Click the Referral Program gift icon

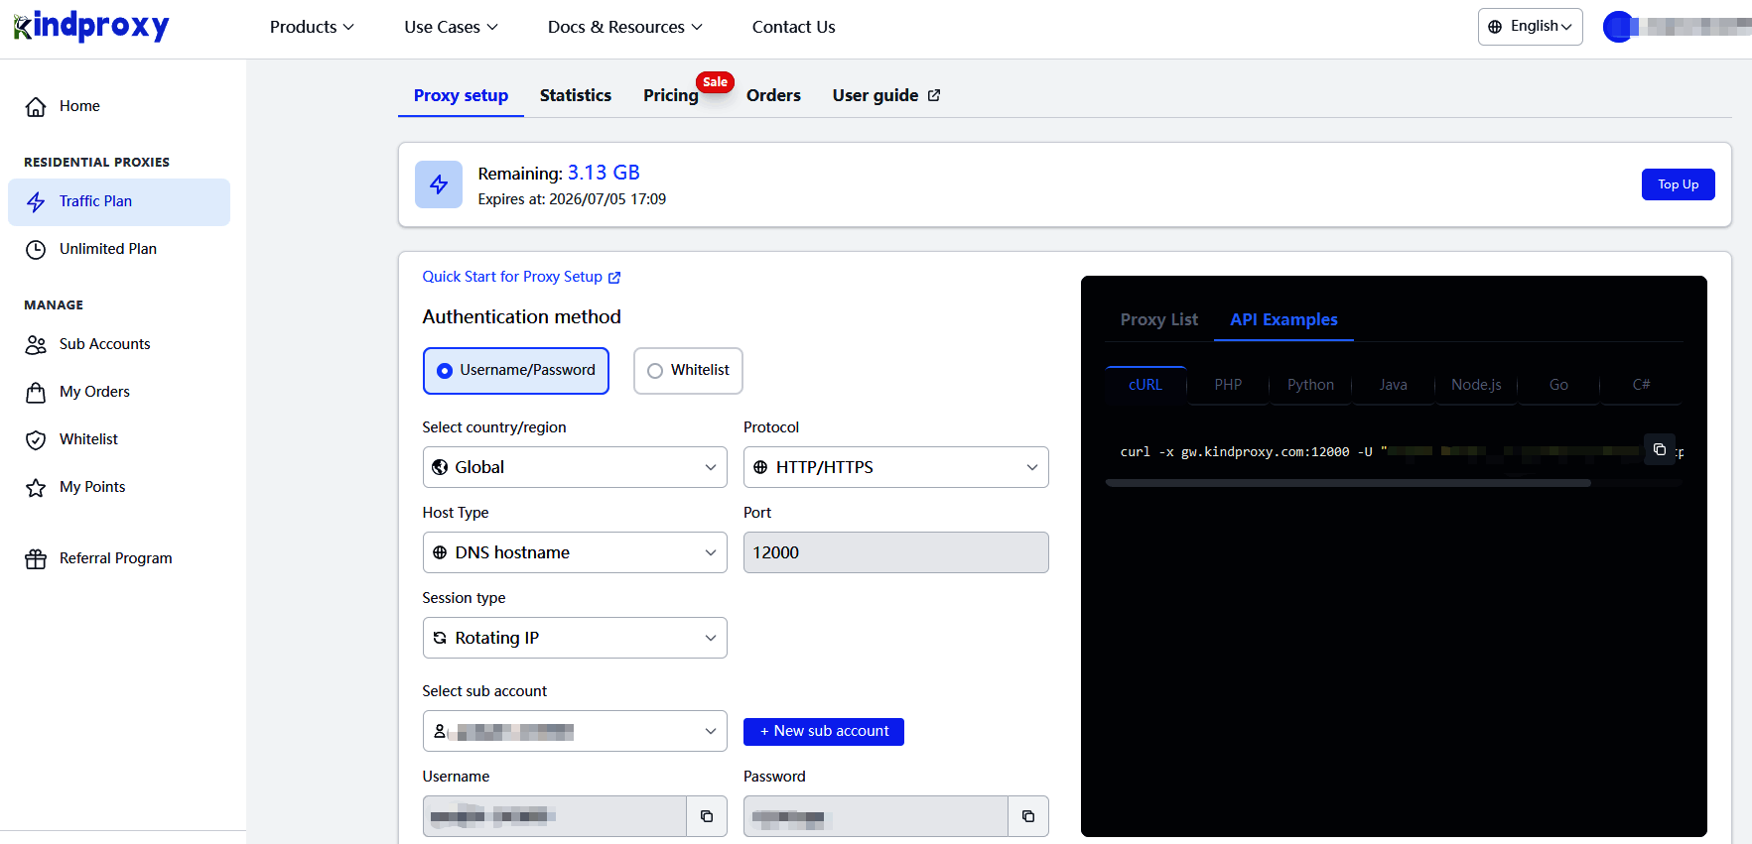click(36, 559)
